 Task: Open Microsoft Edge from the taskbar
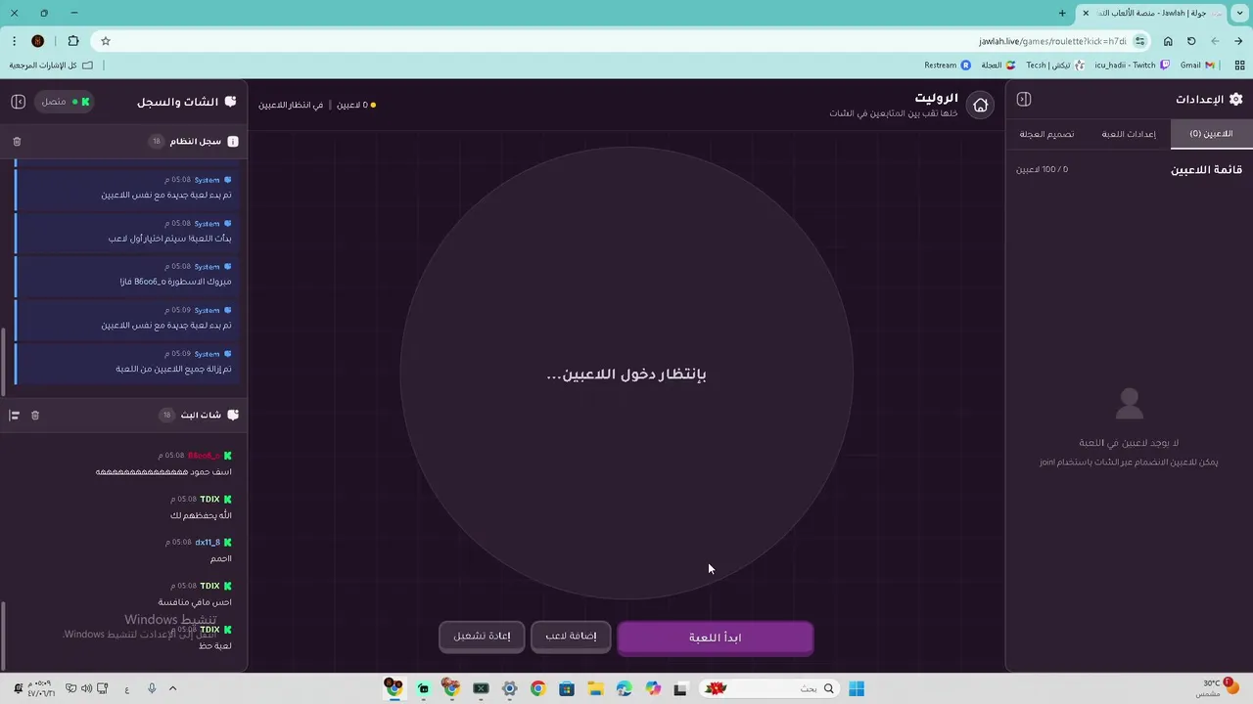[625, 688]
